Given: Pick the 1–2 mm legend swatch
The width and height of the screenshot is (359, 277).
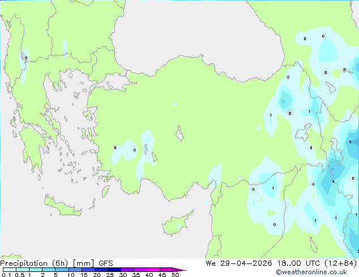Looking at the screenshot, I should [36, 270].
